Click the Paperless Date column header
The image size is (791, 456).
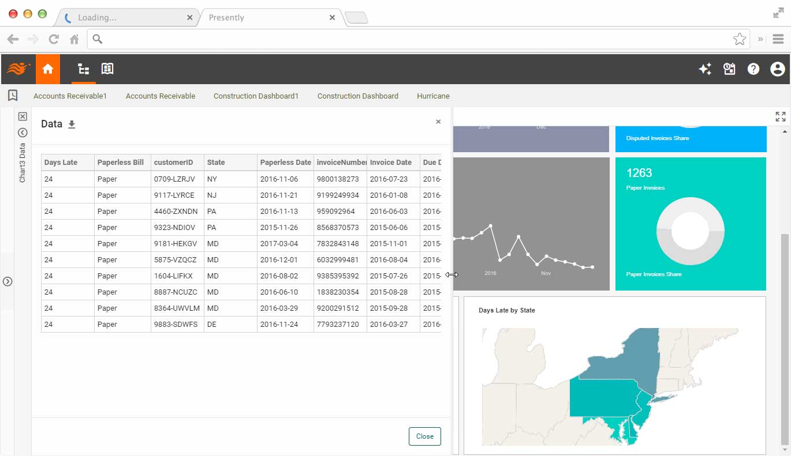pos(285,163)
